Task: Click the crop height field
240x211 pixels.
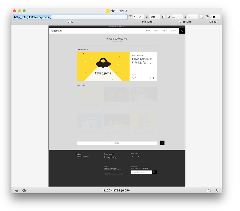Action: point(193,17)
